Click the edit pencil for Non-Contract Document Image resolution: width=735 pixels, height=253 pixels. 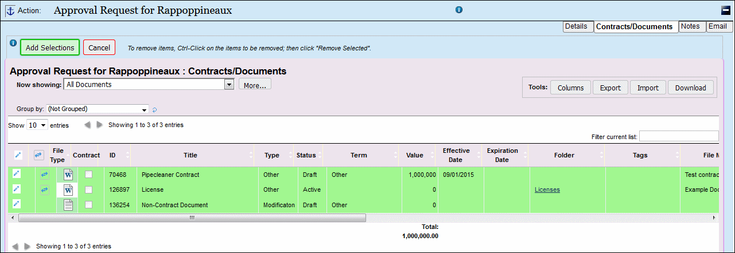(17, 204)
